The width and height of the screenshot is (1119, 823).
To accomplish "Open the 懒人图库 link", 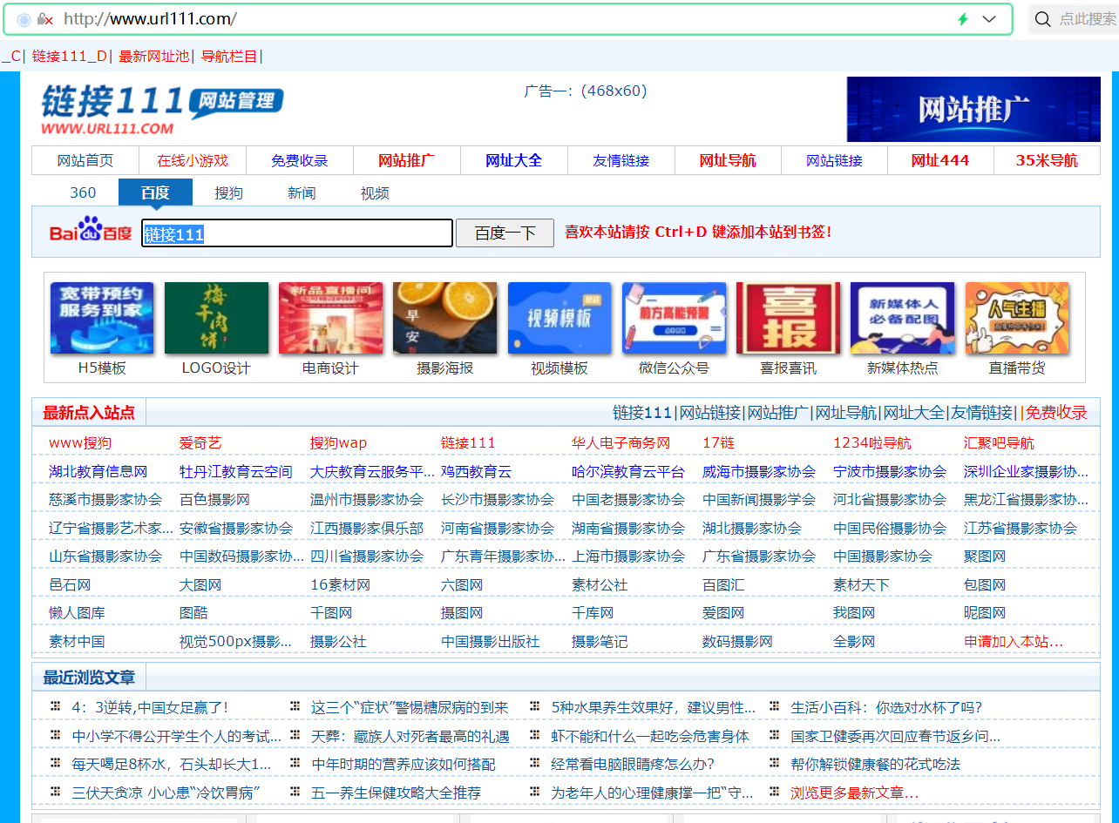I will (x=77, y=613).
